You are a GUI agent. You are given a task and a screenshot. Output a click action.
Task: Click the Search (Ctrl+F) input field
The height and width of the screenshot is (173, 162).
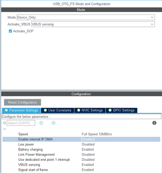tap(21, 123)
